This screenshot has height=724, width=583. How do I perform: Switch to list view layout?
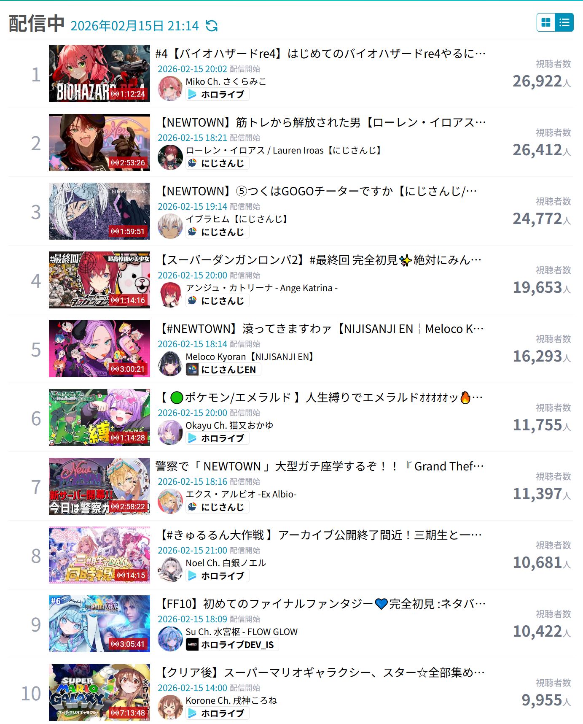[564, 22]
